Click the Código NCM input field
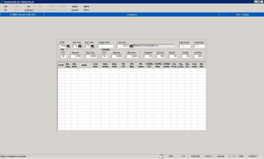Image resolution: width=264 pixels, height=159 pixels. point(105,46)
